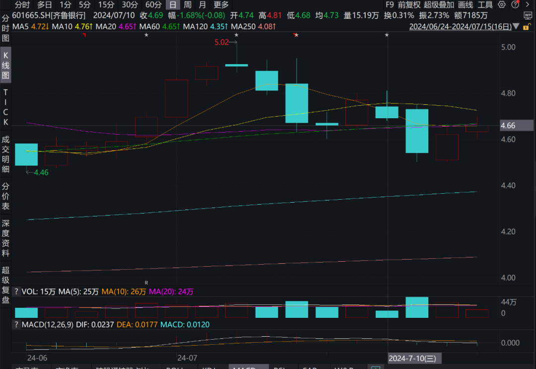Click the 画线 drawing button
Viewport: 536px width, 369px height.
tap(465, 5)
